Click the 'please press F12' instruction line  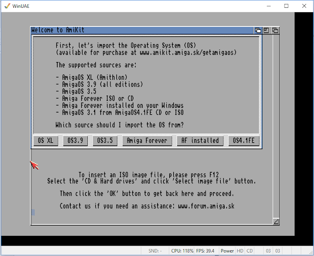pos(149,175)
